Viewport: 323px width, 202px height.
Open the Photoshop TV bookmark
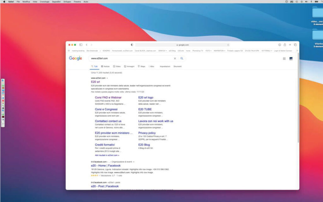click(198, 51)
